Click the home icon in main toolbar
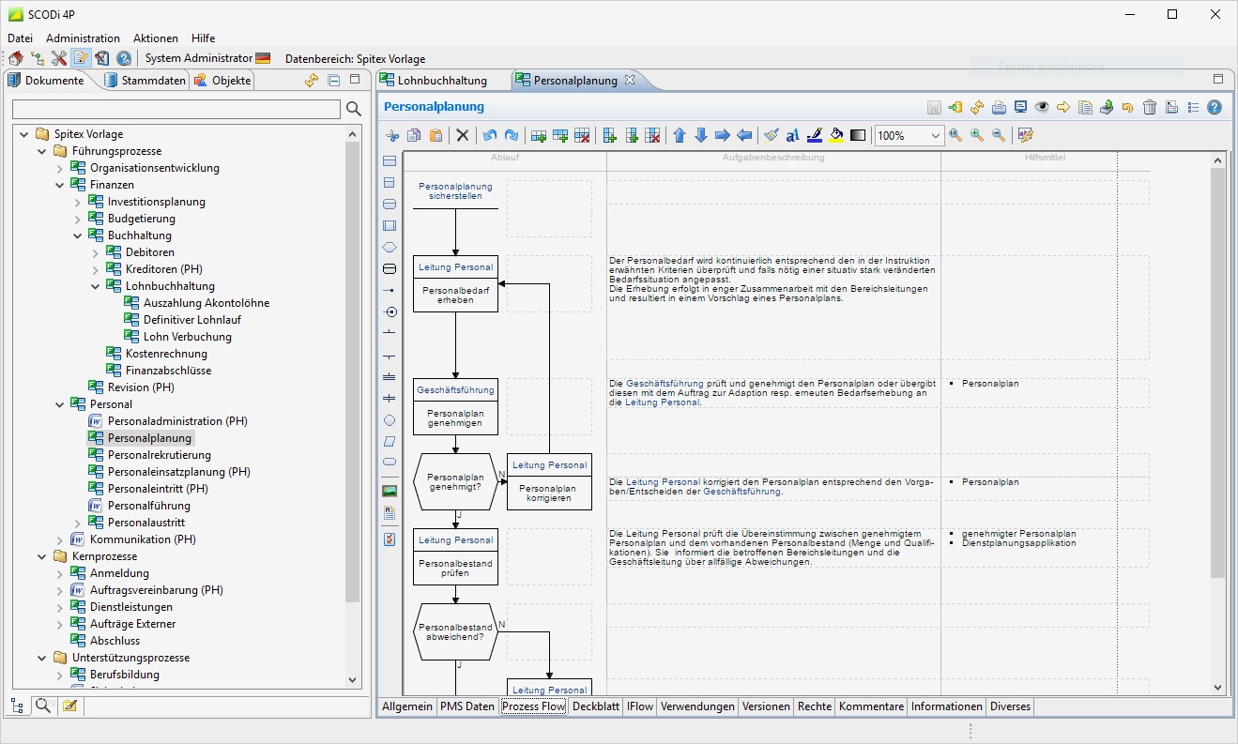This screenshot has width=1238, height=744. tap(16, 58)
